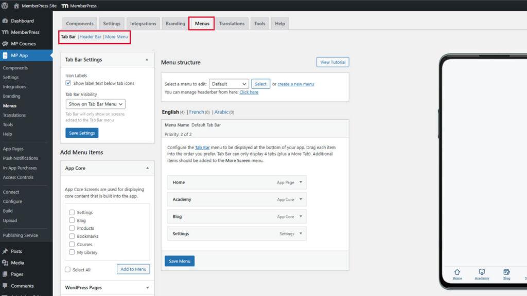
Task: Switch to the Branding tab
Action: (175, 24)
